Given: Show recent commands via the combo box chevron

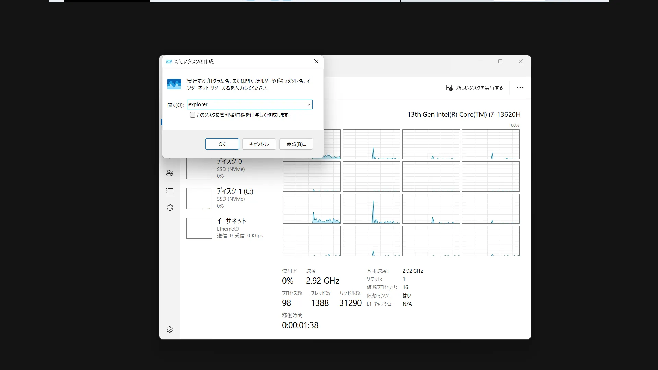Looking at the screenshot, I should point(308,104).
